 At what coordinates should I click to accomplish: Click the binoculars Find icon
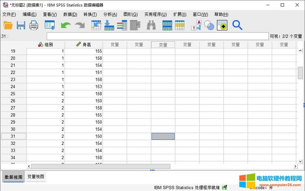(x=151, y=25)
